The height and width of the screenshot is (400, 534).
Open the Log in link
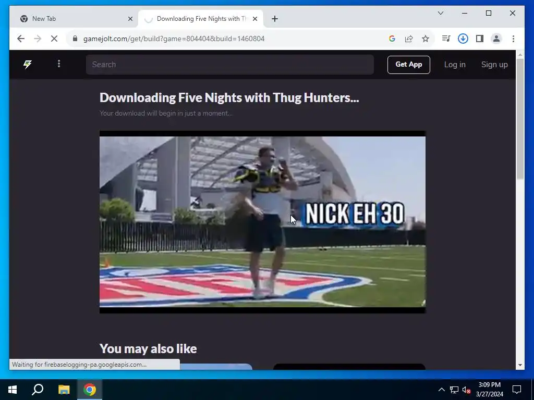coord(455,65)
